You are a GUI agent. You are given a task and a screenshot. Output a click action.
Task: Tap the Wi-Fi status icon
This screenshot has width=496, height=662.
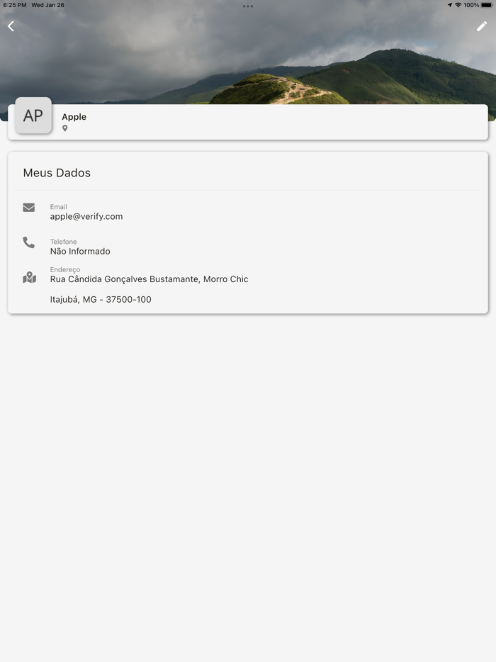pyautogui.click(x=458, y=5)
